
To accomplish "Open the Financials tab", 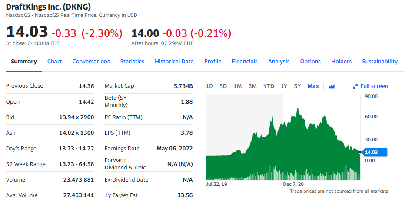I will pyautogui.click(x=245, y=61).
